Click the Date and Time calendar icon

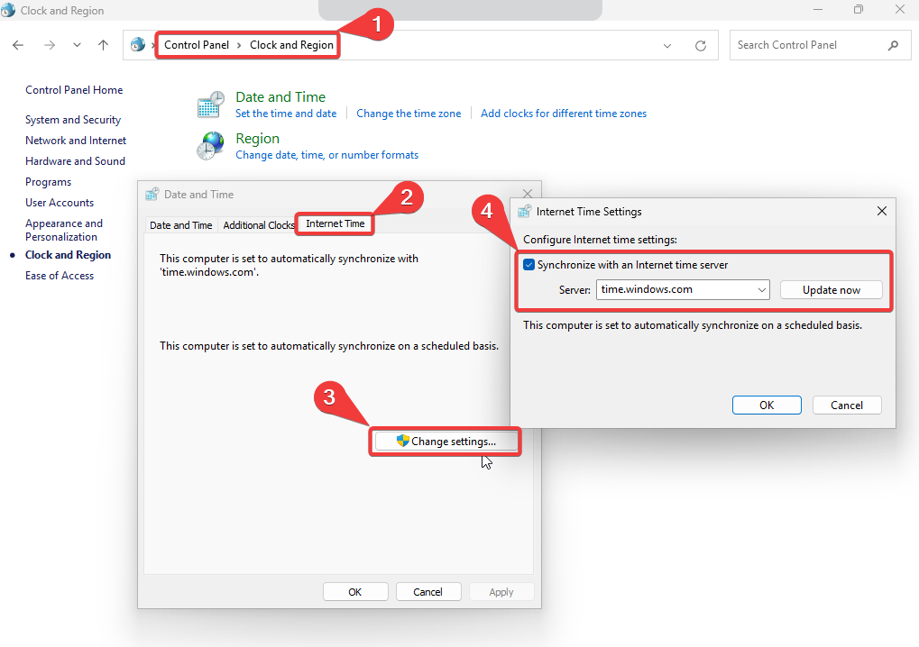(210, 105)
